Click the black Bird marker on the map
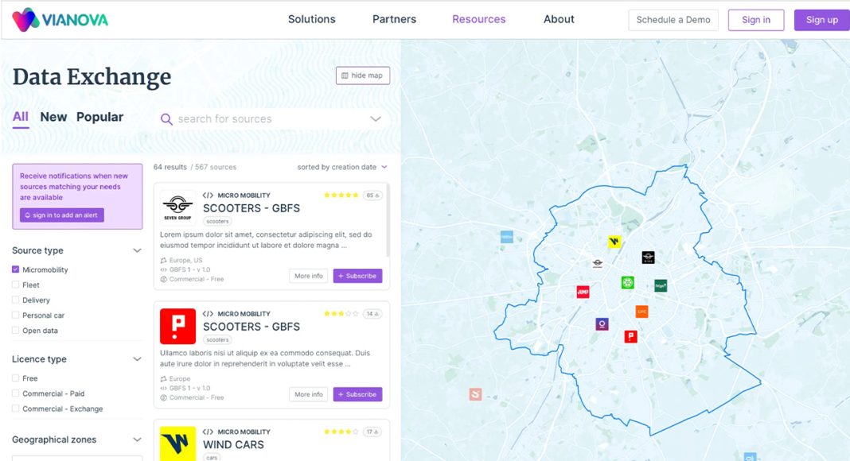The width and height of the screenshot is (850, 461). tap(648, 258)
